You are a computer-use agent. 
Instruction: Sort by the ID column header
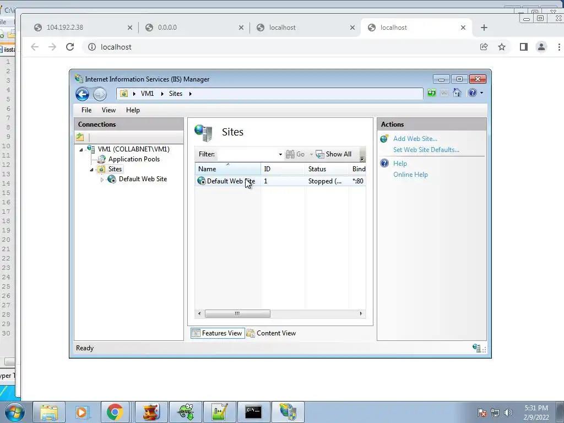(x=283, y=169)
